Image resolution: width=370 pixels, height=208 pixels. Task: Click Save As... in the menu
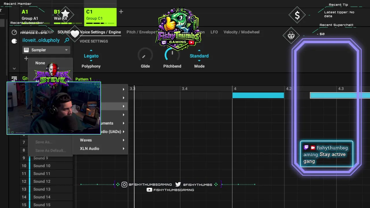pyautogui.click(x=44, y=142)
